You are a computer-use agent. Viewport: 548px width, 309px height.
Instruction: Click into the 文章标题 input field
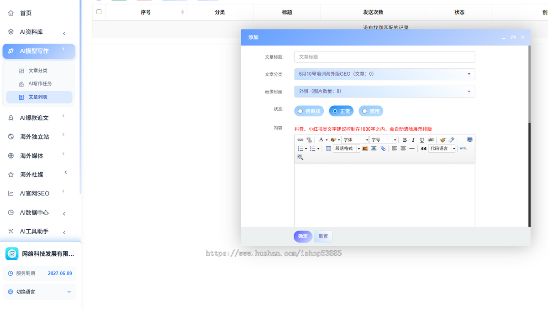pyautogui.click(x=385, y=57)
